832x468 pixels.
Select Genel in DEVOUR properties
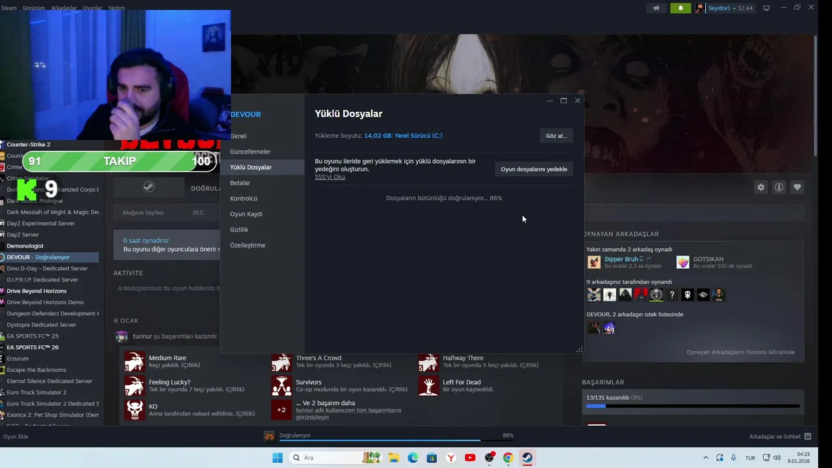[238, 136]
